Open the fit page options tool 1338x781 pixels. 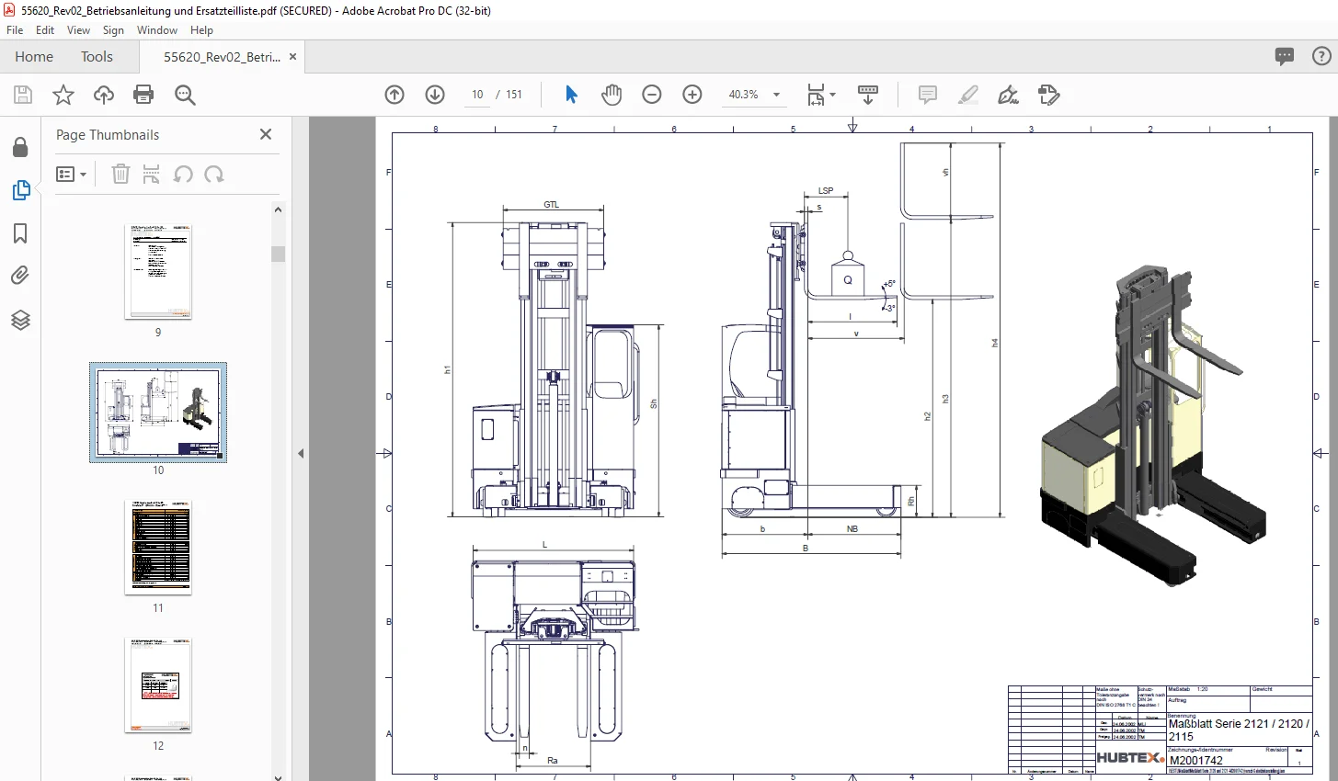(x=820, y=95)
